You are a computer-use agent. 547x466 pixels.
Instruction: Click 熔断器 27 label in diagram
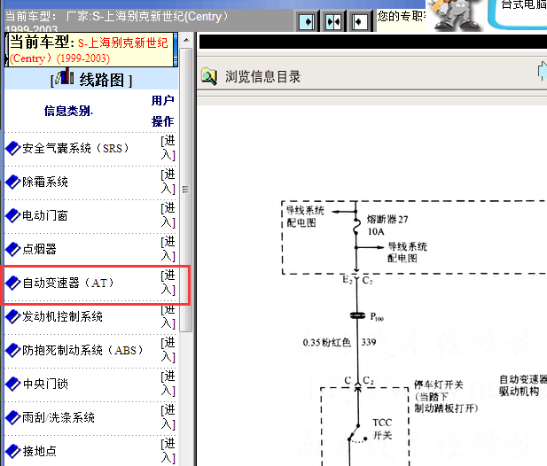click(x=387, y=220)
